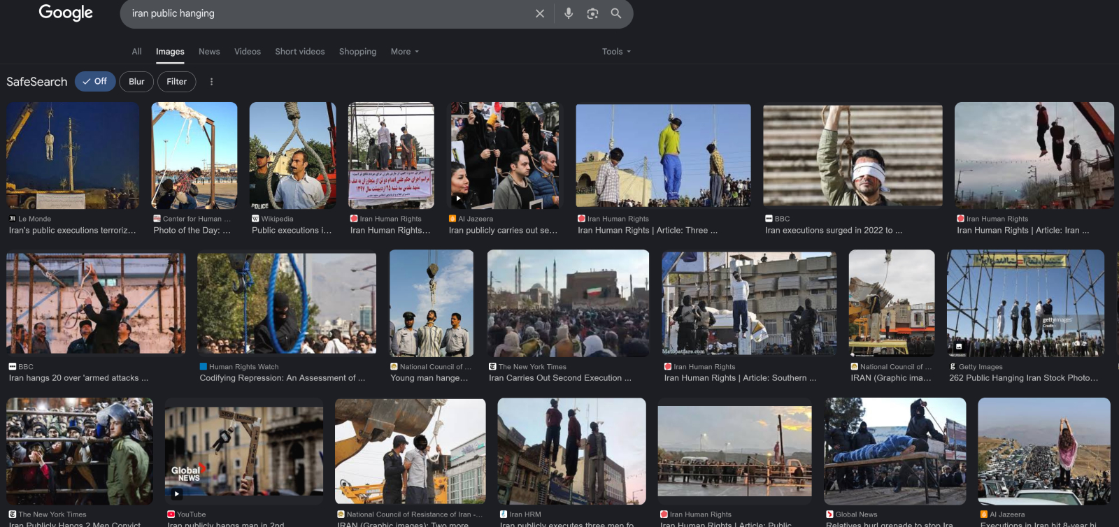Clear the search box with the X icon

pos(540,13)
